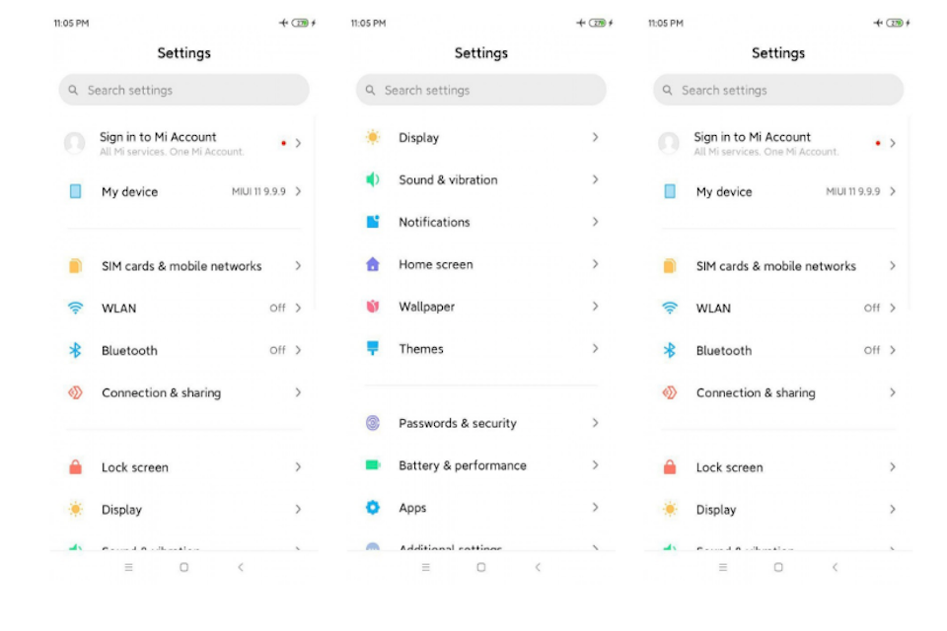Screen dimensions: 947x631
Task: Tap the Notifications icon on middle screen
Action: point(373,222)
